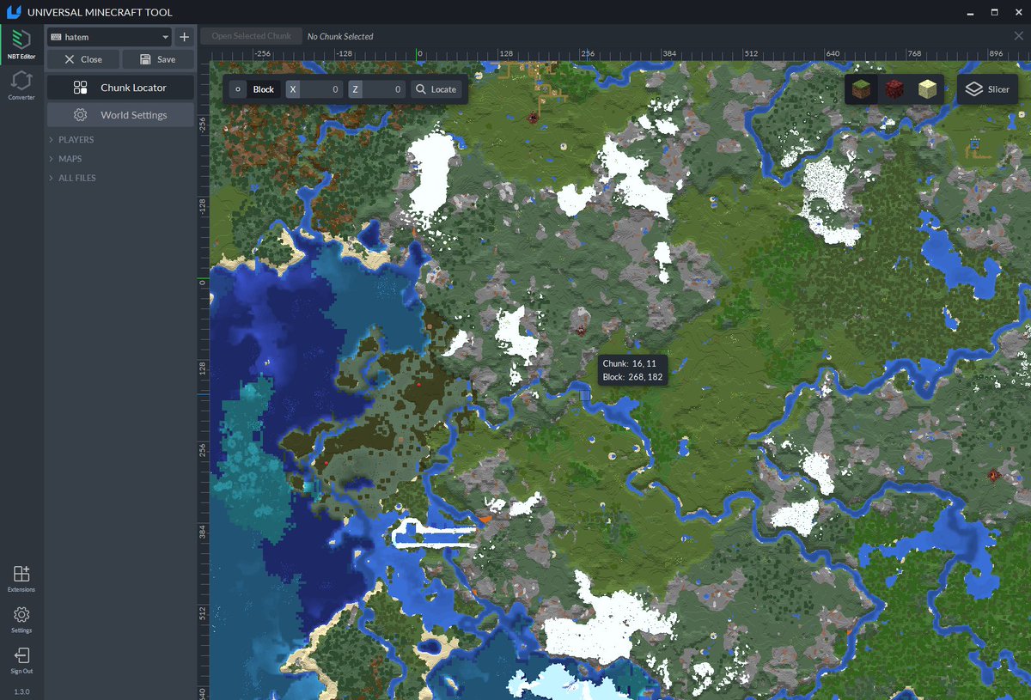Screen dimensions: 1031x700
Task: Select the World Settings tab
Action: (120, 115)
